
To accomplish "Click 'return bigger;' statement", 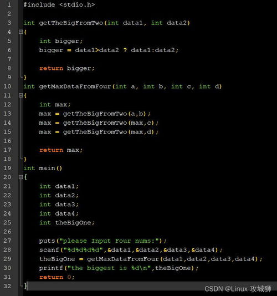I will (67, 68).
